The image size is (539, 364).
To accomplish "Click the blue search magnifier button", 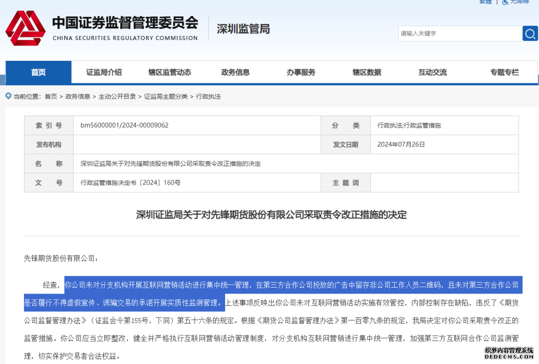I will [x=530, y=33].
